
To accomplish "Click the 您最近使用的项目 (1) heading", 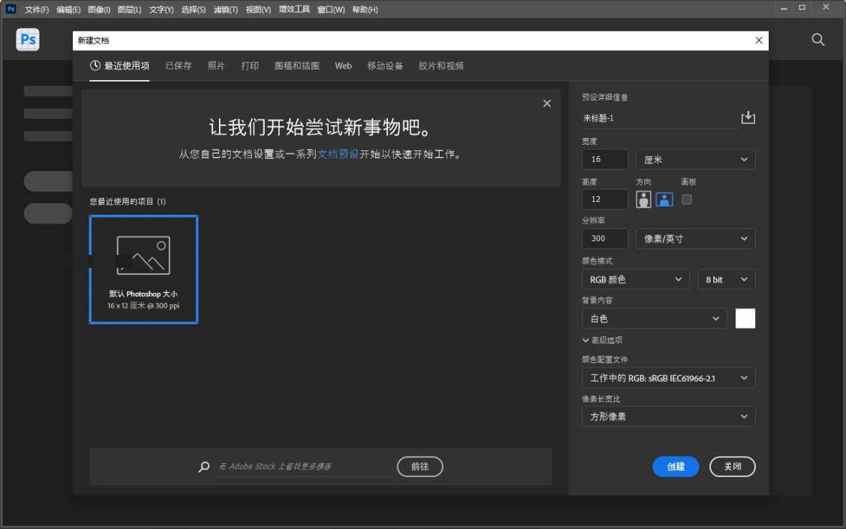I will [x=127, y=201].
